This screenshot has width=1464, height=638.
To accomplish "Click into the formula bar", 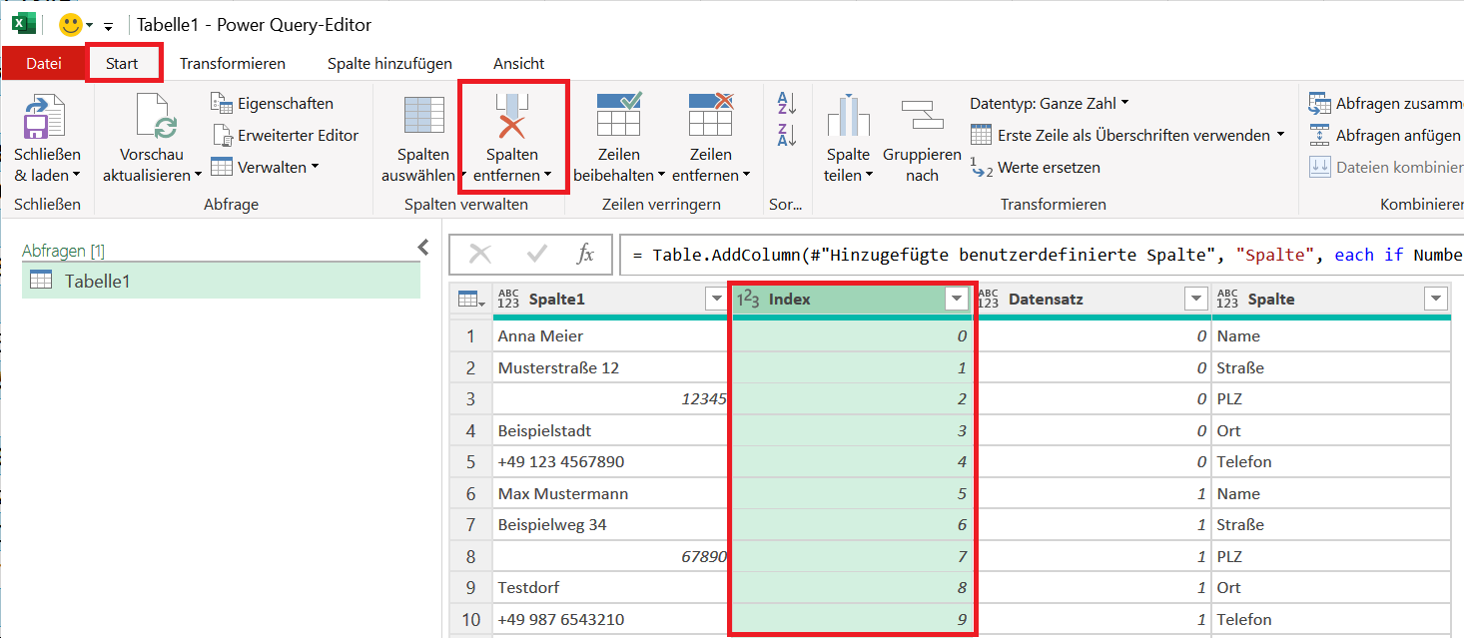I will point(1042,255).
